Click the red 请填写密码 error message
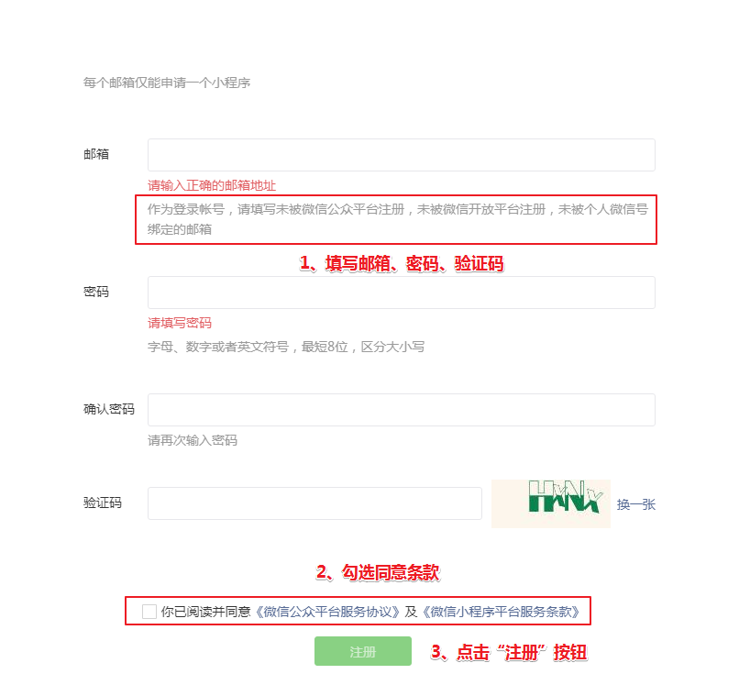Screen dimensions: 739x685 (180, 323)
